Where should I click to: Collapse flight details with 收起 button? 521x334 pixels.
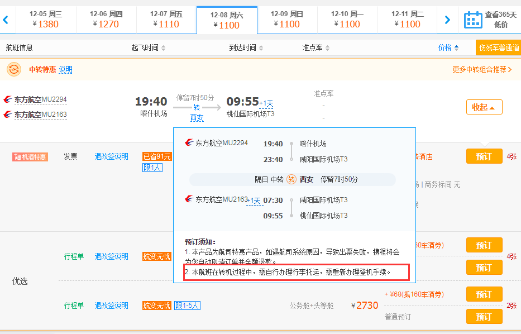pos(484,107)
